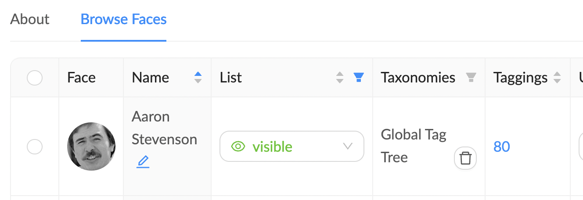Click the Taggings column header label
The image size is (583, 200).
[520, 78]
